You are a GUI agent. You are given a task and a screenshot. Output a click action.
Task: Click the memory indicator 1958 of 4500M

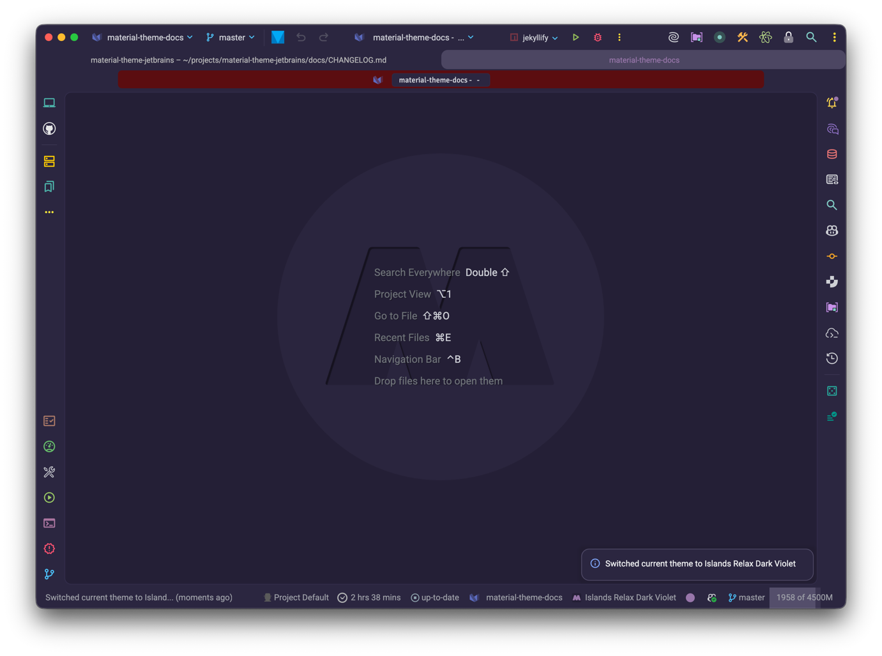click(x=804, y=598)
